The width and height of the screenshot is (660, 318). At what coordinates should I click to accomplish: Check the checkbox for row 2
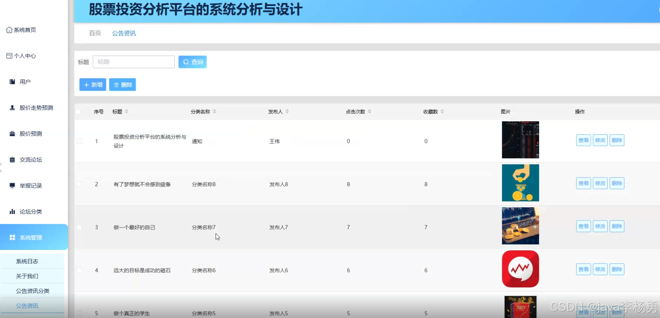[79, 184]
